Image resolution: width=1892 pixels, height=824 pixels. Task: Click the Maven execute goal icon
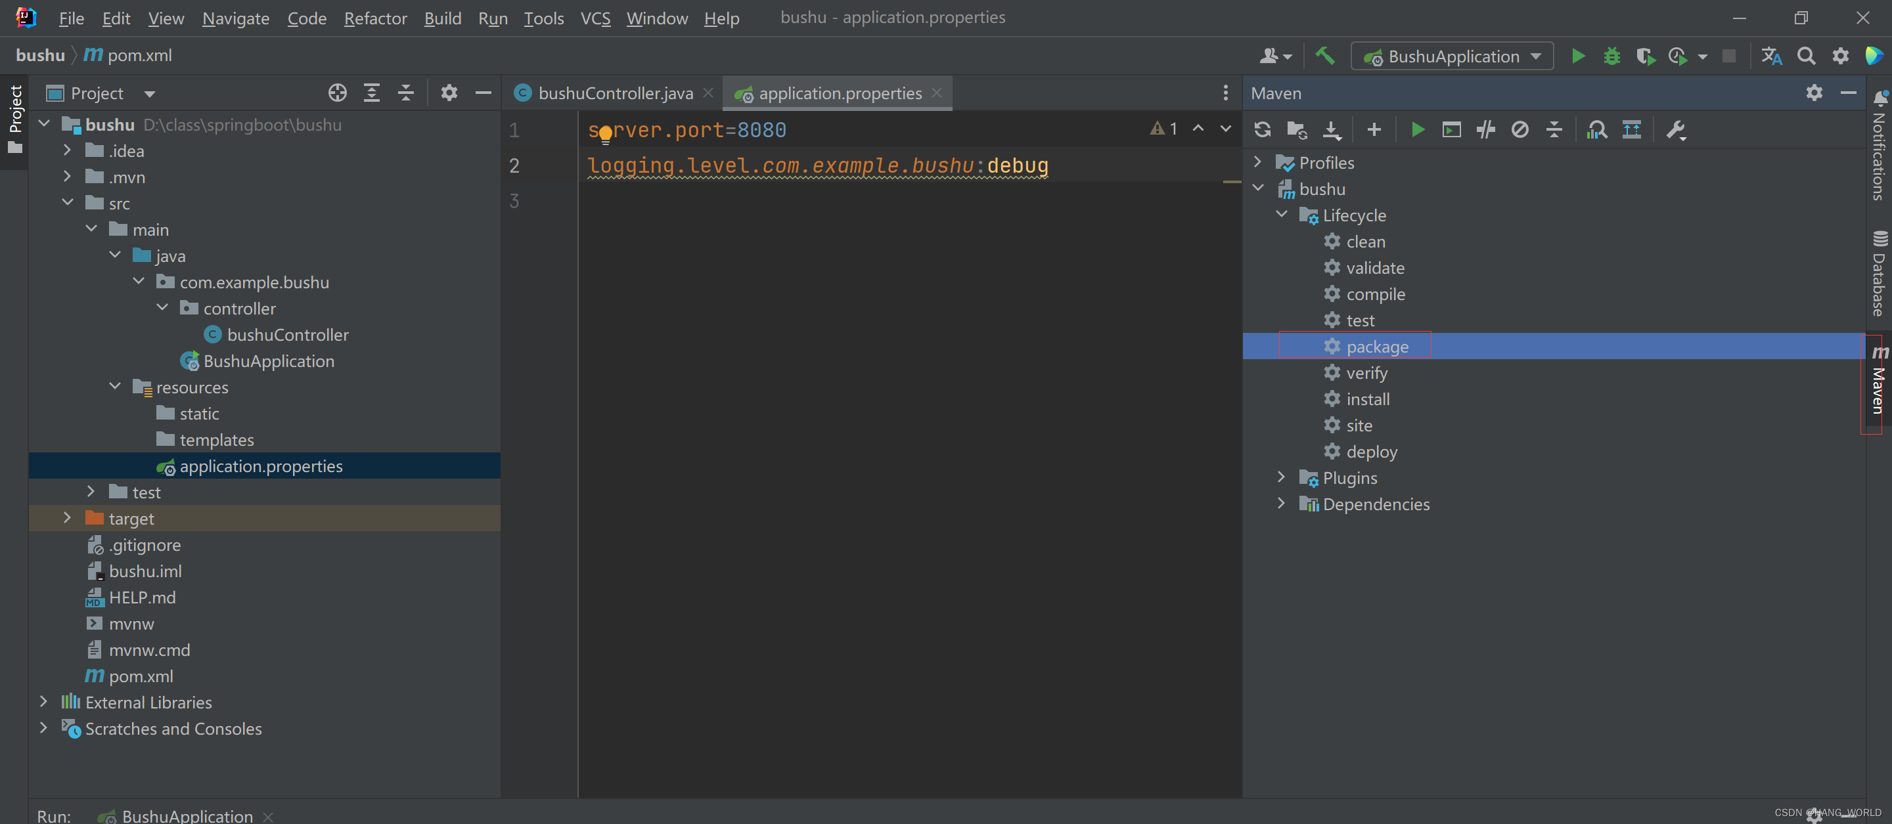point(1452,129)
